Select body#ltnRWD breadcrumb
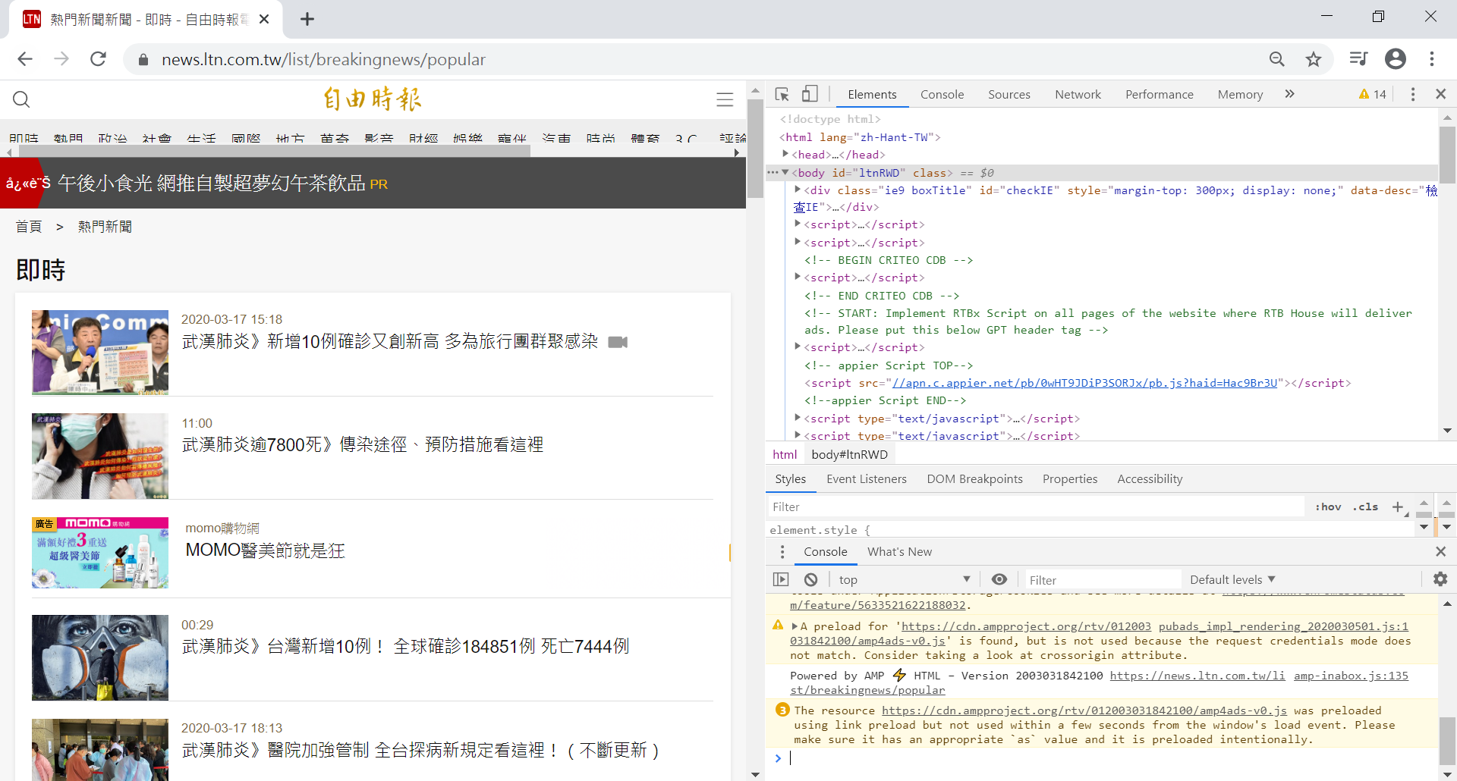 [849, 454]
